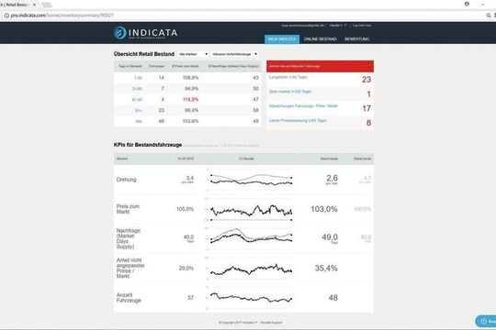Open the inklusive Vorführfahrzeuge dropdown
Screen dimensions: 496x330
pyautogui.click(x=234, y=54)
